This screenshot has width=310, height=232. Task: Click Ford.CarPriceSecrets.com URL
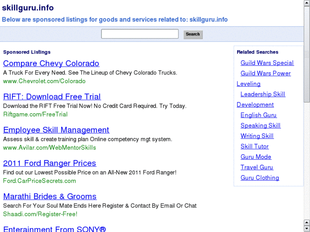click(40, 180)
